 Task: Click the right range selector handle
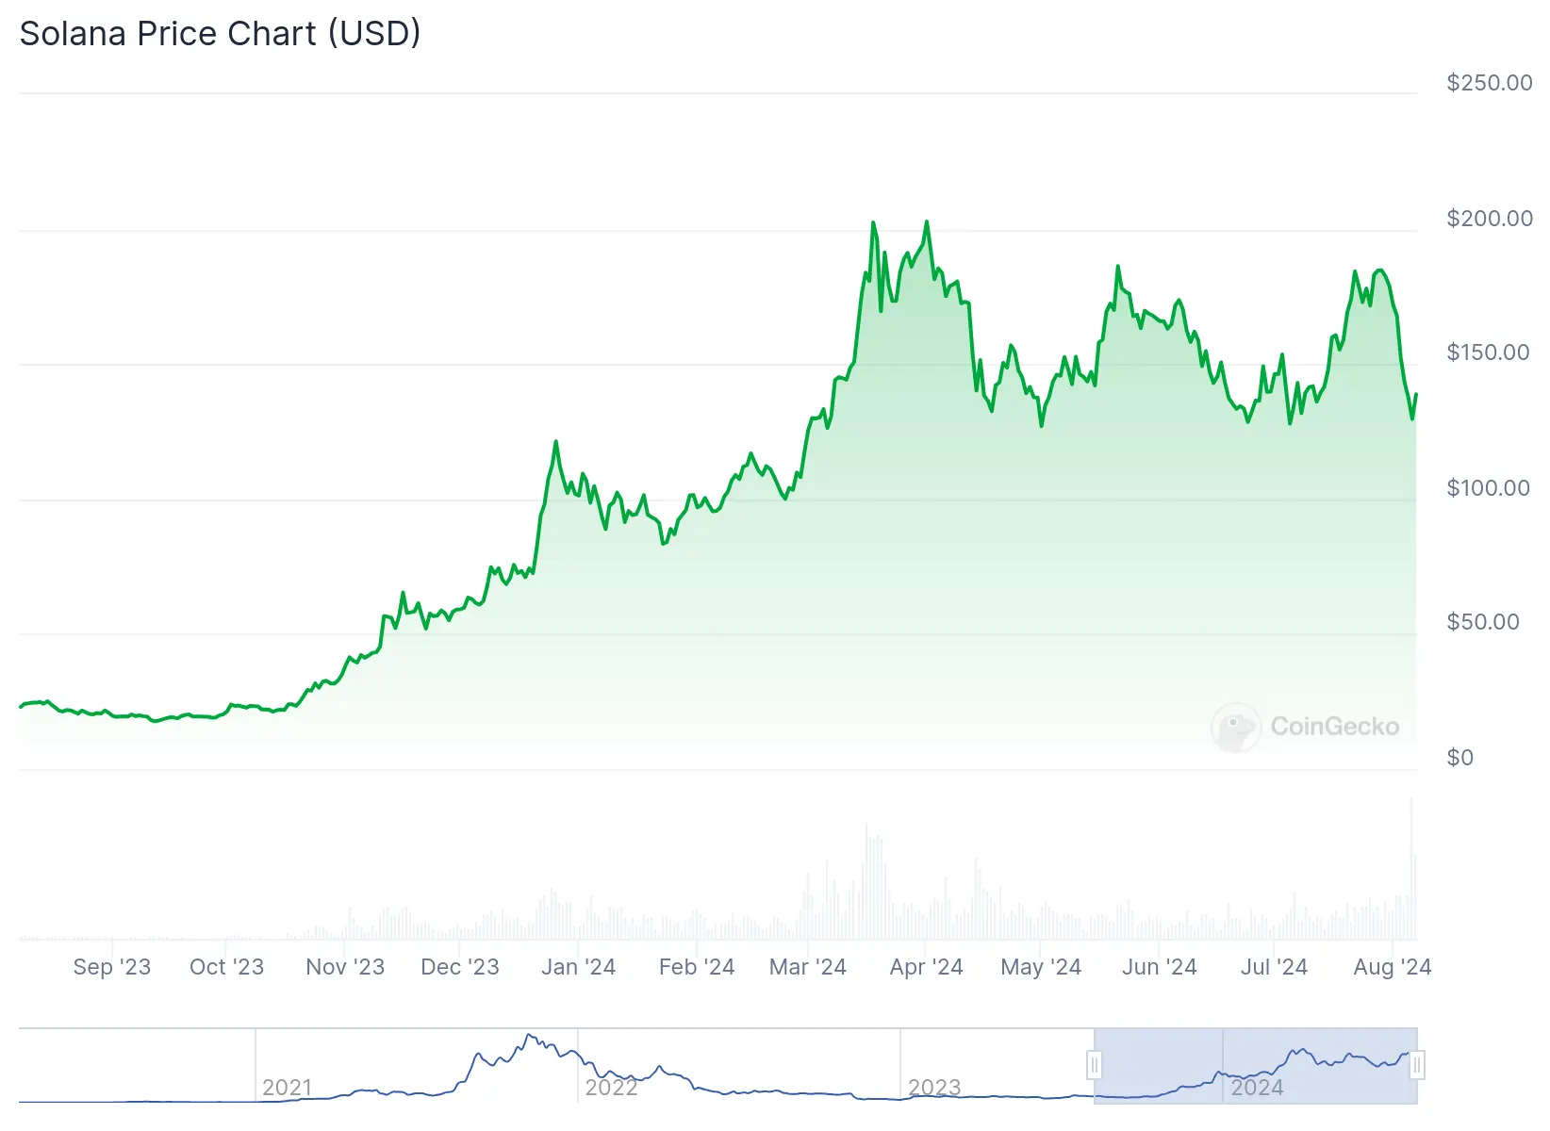tap(1416, 1066)
